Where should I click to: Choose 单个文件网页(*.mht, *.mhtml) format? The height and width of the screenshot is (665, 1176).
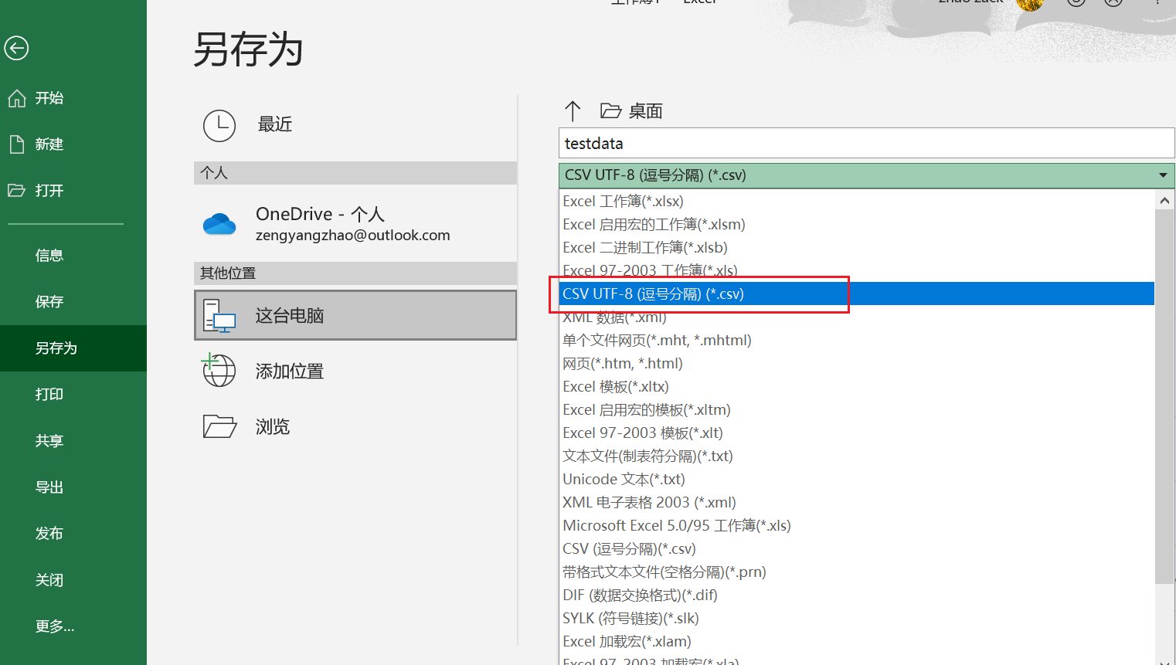coord(856,341)
